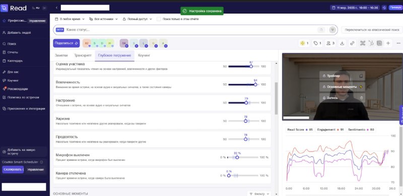Click the "Настроение" slider handle

tap(246, 103)
